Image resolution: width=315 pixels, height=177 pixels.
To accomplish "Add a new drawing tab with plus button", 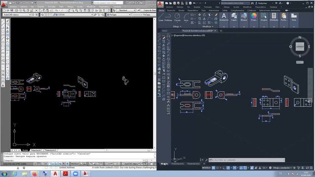I will [221, 30].
